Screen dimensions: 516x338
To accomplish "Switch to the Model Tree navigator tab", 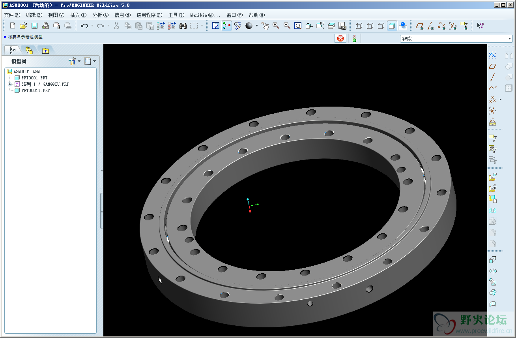I will point(13,50).
